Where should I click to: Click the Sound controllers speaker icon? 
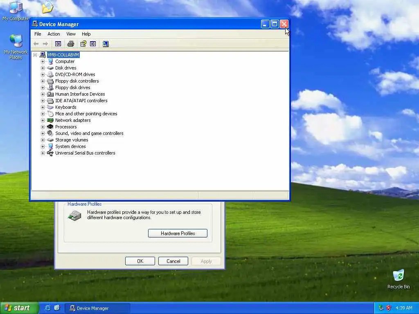(50, 133)
